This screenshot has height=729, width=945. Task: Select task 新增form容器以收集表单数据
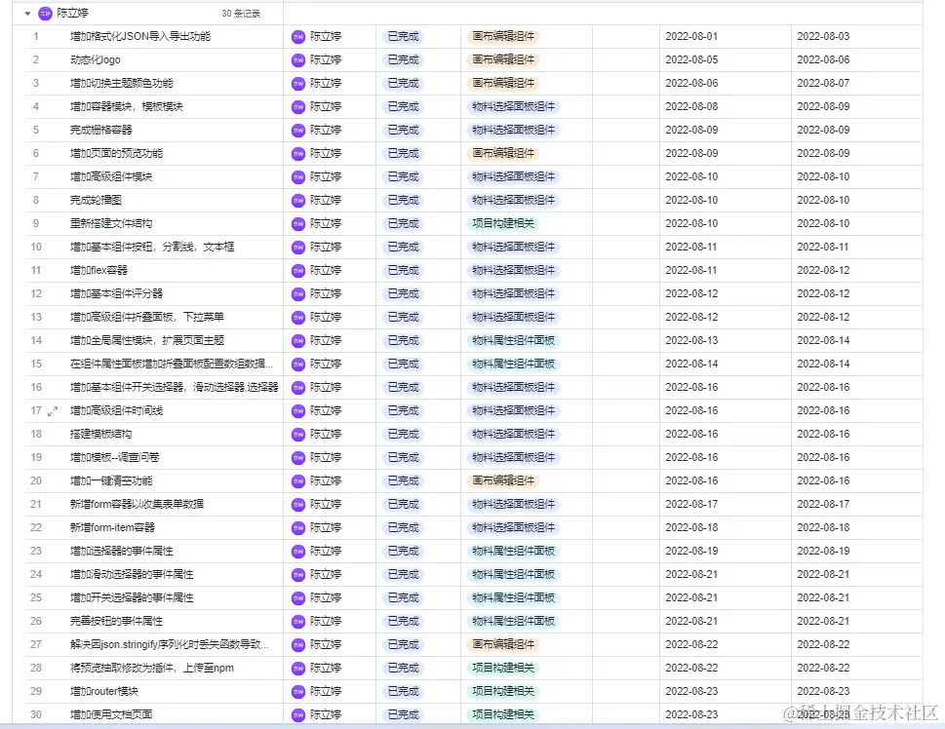pyautogui.click(x=137, y=504)
